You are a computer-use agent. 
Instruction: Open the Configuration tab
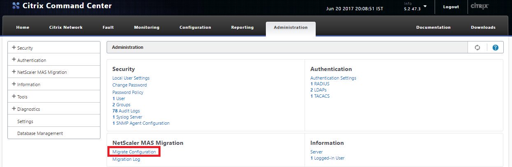click(x=195, y=27)
